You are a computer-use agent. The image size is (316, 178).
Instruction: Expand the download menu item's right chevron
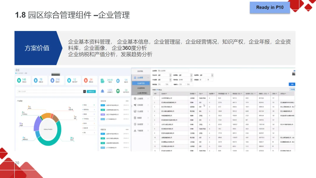click(148, 131)
